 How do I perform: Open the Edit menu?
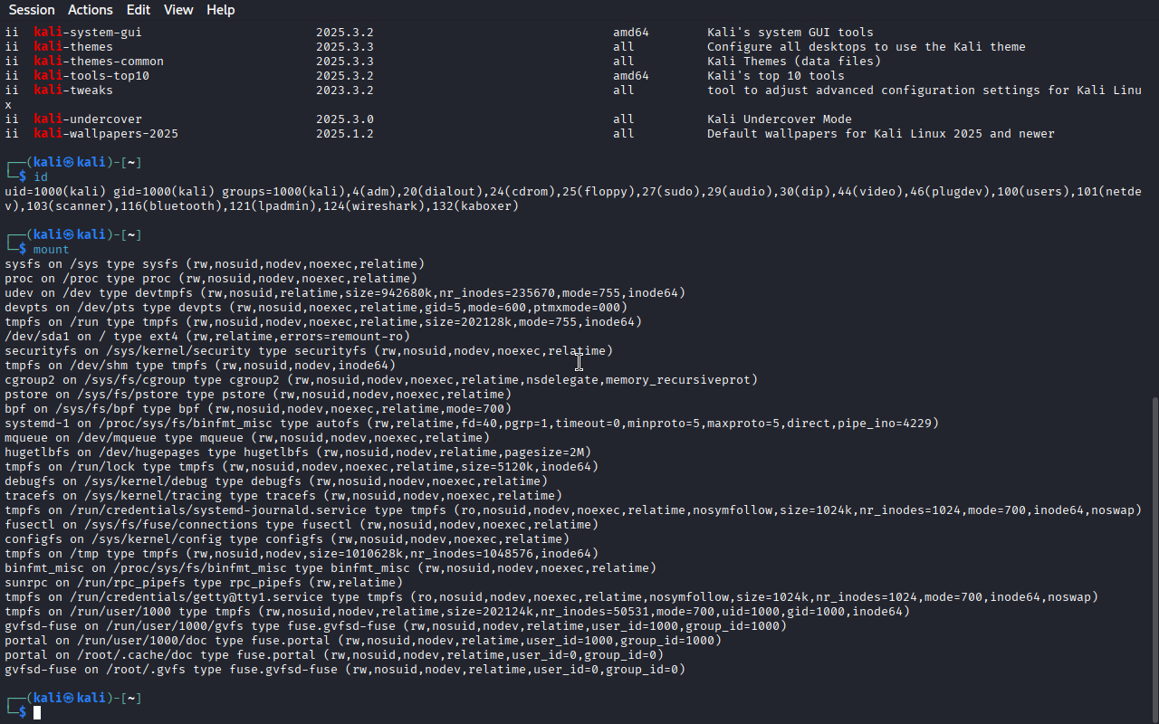pos(139,10)
